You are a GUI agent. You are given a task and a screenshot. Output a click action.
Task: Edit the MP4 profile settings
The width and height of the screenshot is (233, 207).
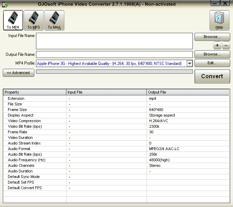tap(212, 63)
